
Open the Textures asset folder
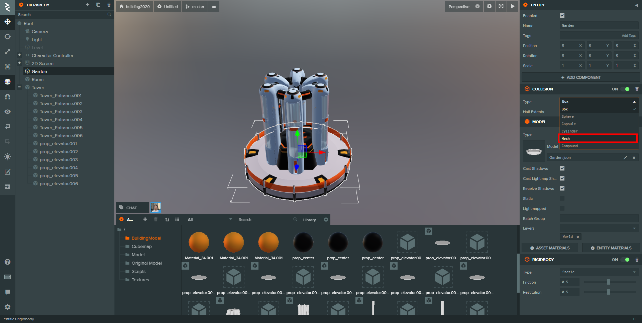pos(140,280)
